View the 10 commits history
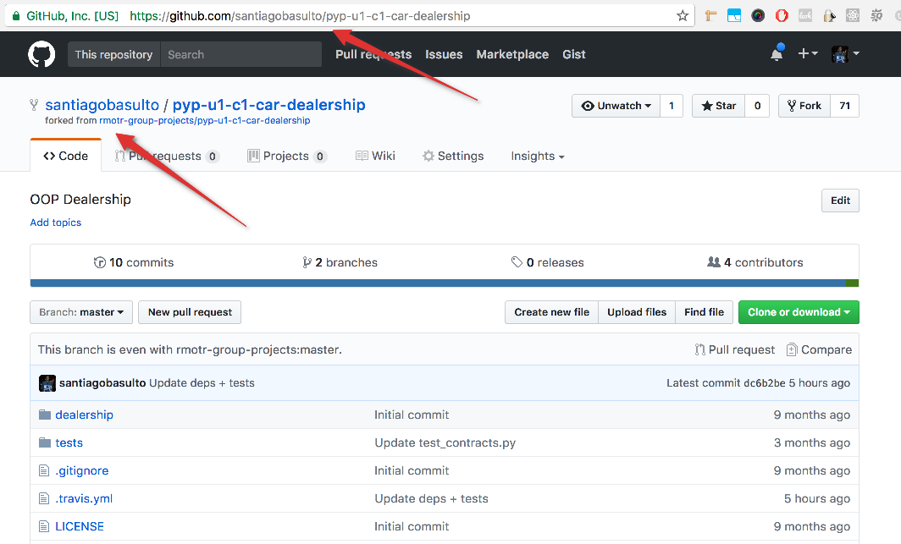This screenshot has height=544, width=901. 133,262
